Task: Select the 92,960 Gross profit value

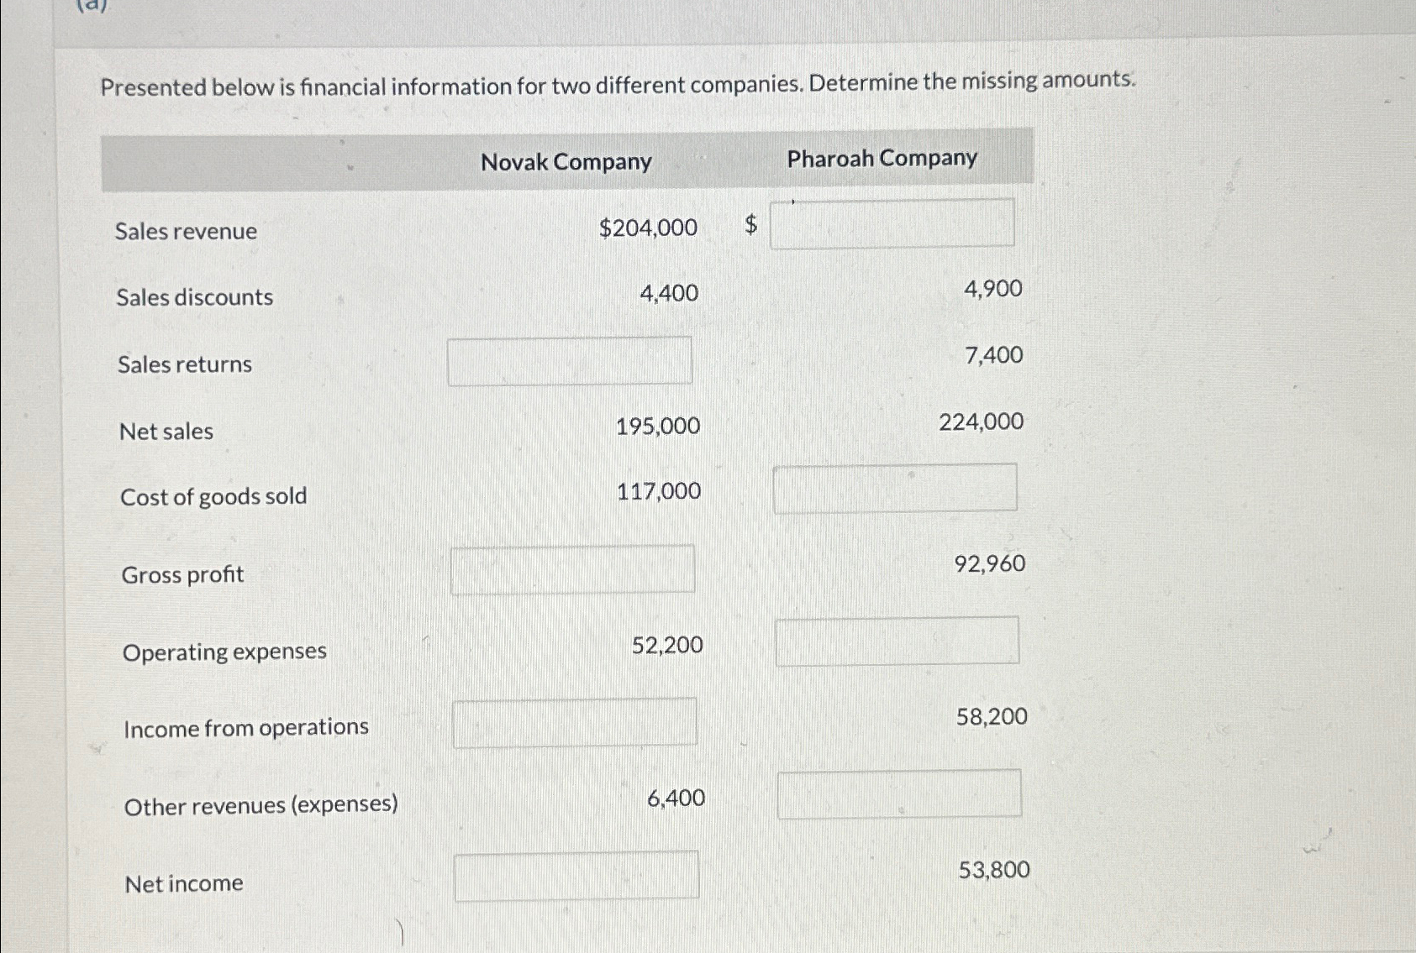Action: 990,564
